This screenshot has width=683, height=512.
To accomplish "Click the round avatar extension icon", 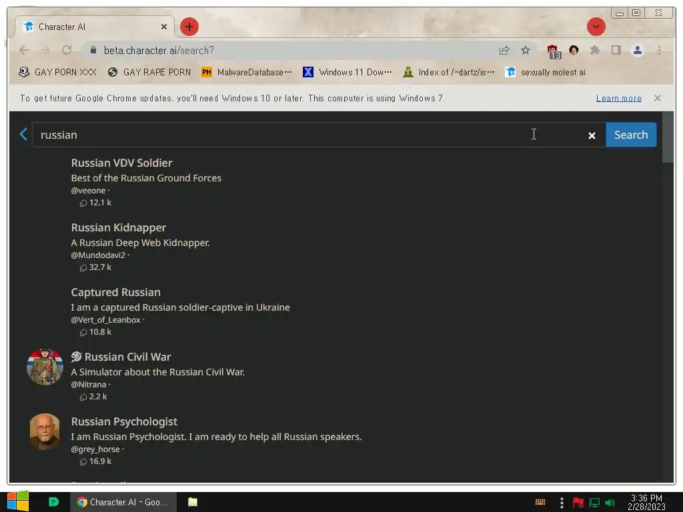I will coord(574,50).
